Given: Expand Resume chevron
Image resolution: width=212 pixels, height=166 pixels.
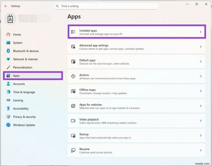Looking at the screenshot, I should tap(201, 150).
